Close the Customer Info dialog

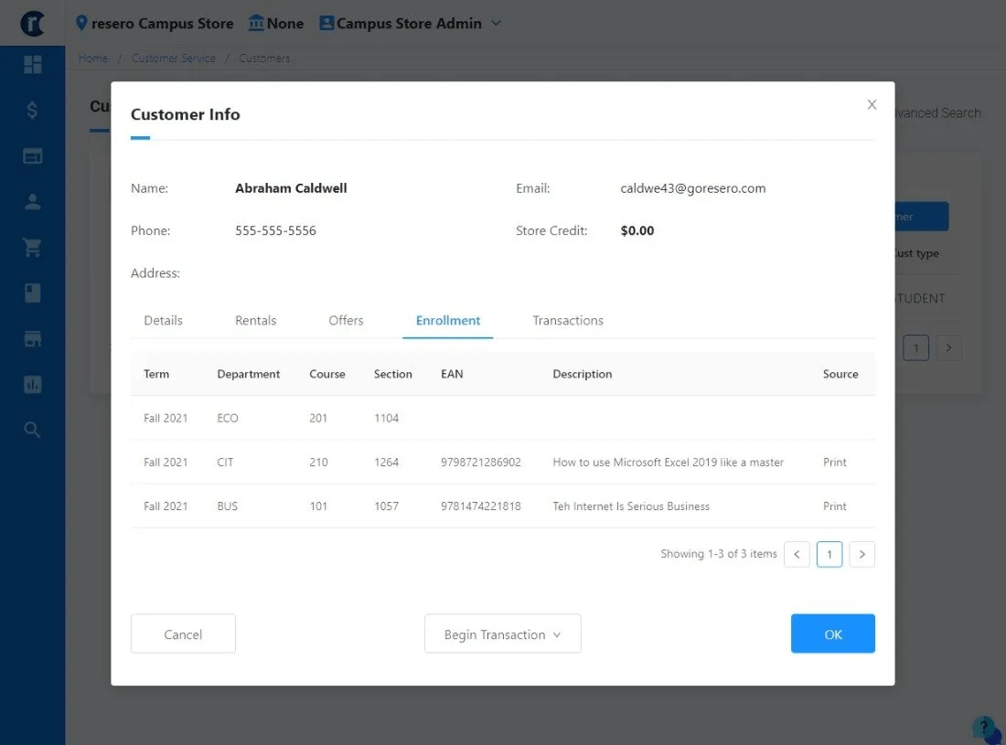pyautogui.click(x=872, y=104)
